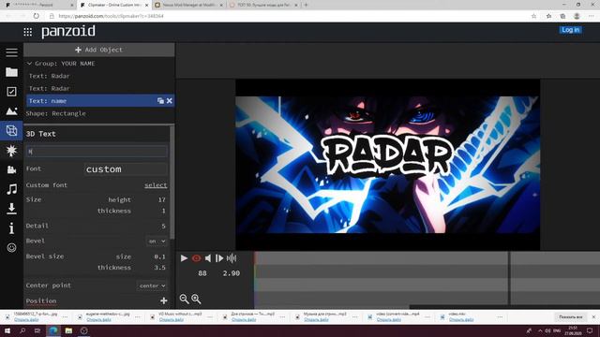Open the projects folder icon in sidebar
This screenshot has width=600, height=337.
pyautogui.click(x=11, y=72)
